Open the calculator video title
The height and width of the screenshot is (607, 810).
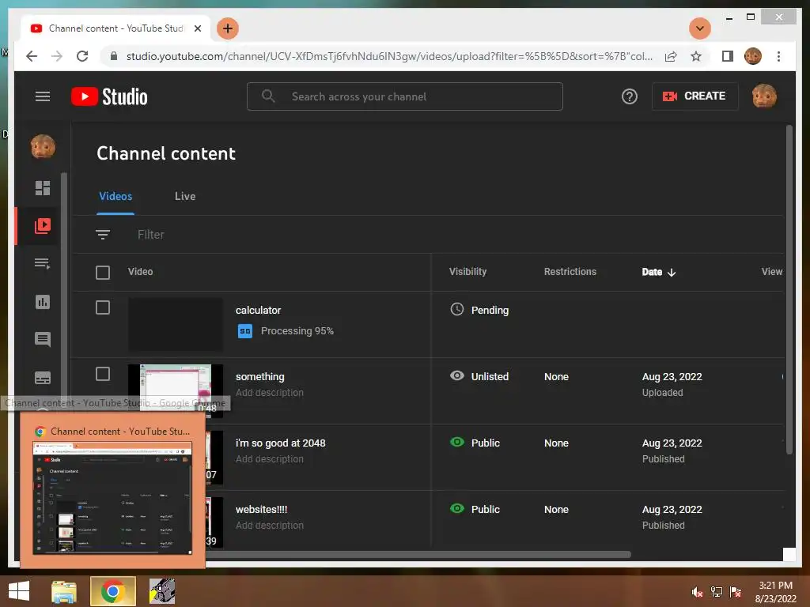click(259, 310)
